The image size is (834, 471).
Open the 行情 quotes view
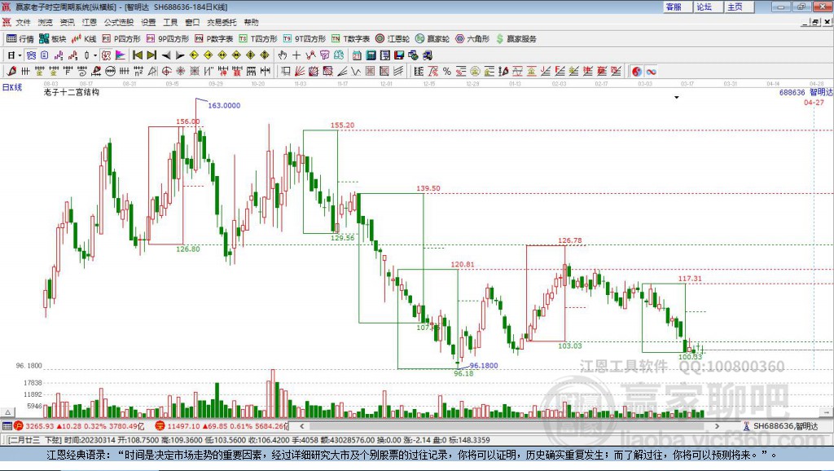(20, 39)
